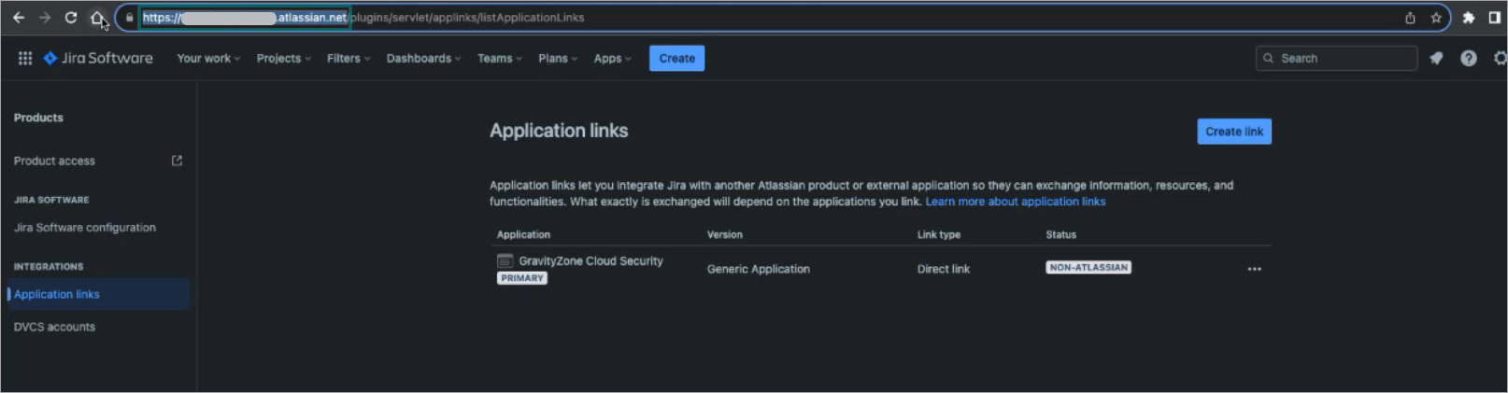Click the Jira Software logo
Screen dimensions: 1508x393
[x=98, y=58]
